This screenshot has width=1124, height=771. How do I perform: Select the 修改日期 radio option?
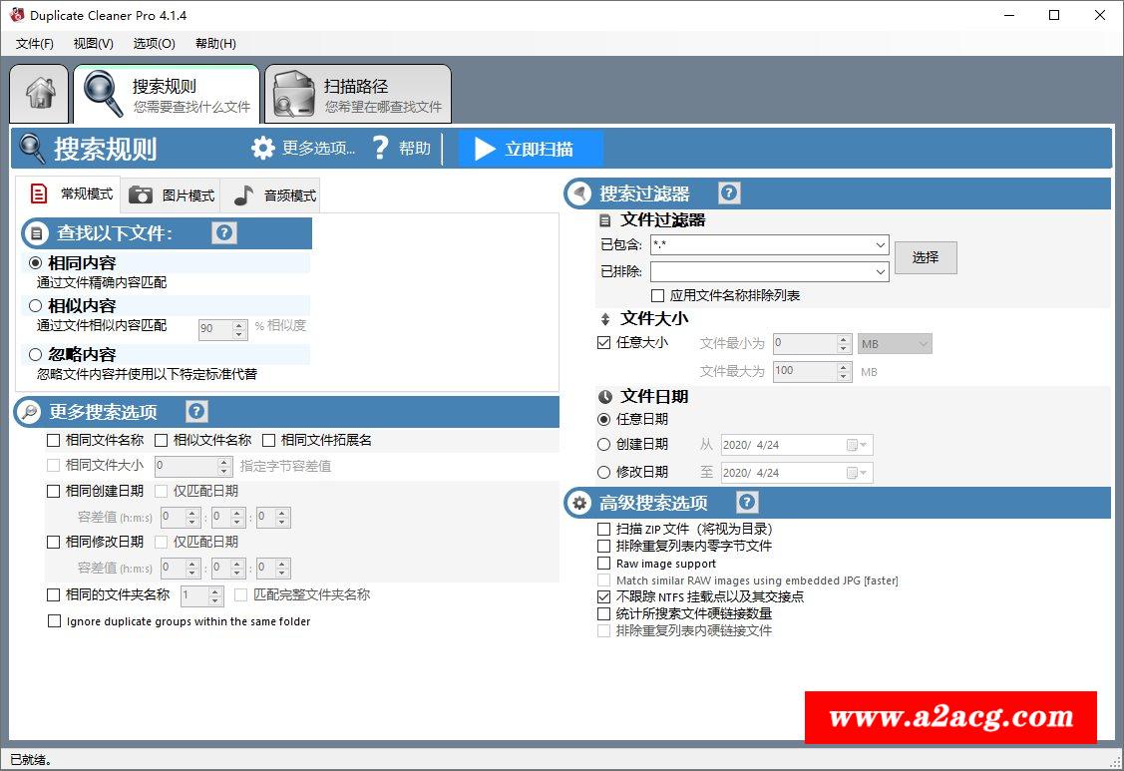[603, 473]
